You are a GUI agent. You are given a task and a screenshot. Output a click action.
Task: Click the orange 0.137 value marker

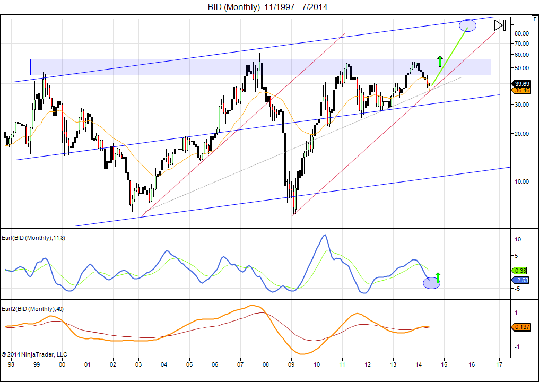521,327
